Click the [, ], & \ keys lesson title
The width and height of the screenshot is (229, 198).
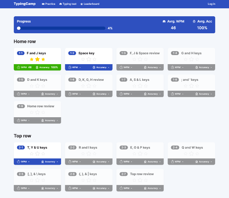click(37, 174)
